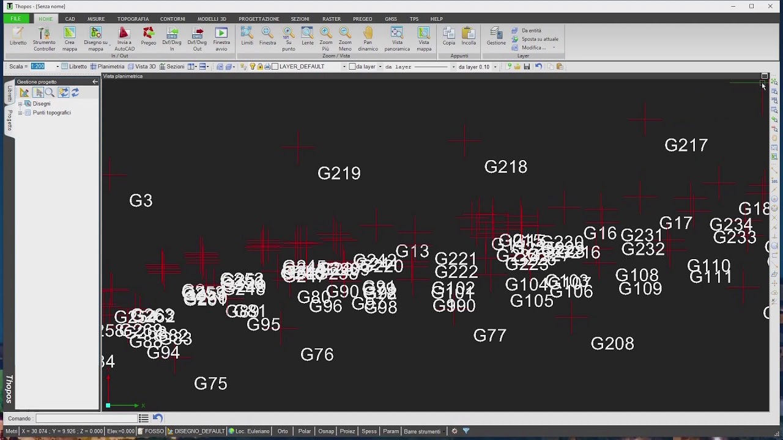Click the Crea mappa icon
This screenshot has height=440, width=783.
tap(70, 38)
